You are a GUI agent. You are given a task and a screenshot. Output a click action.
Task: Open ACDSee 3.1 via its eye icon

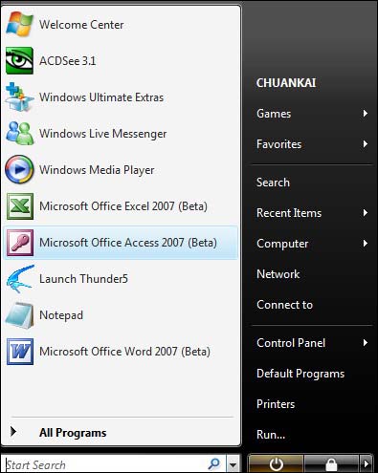click(x=19, y=60)
